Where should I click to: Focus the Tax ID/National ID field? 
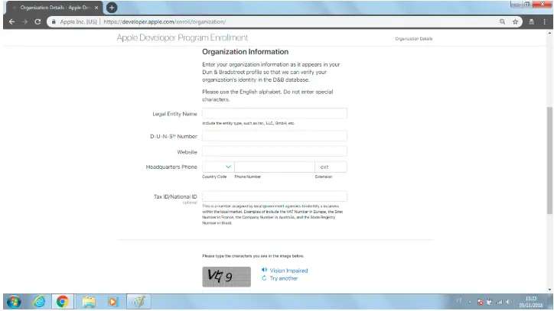275,196
